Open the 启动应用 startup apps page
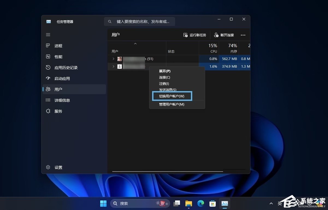328x210 pixels. tap(62, 79)
